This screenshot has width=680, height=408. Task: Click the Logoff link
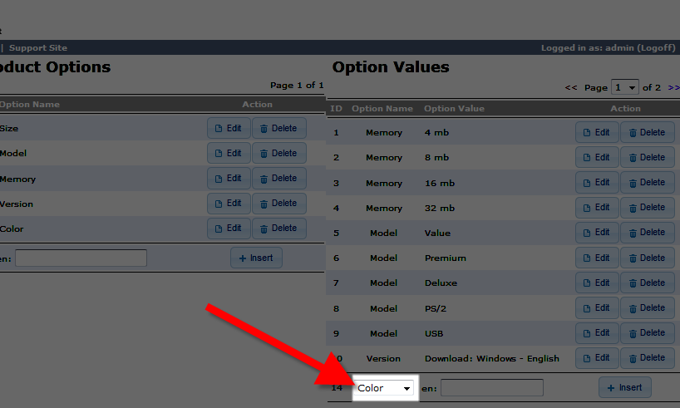tap(656, 48)
